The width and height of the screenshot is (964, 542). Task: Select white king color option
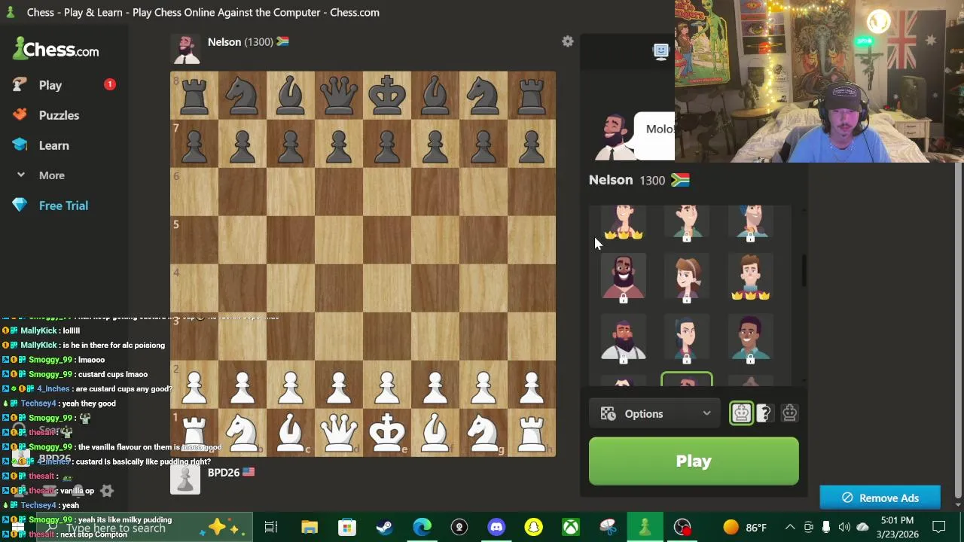click(x=741, y=413)
